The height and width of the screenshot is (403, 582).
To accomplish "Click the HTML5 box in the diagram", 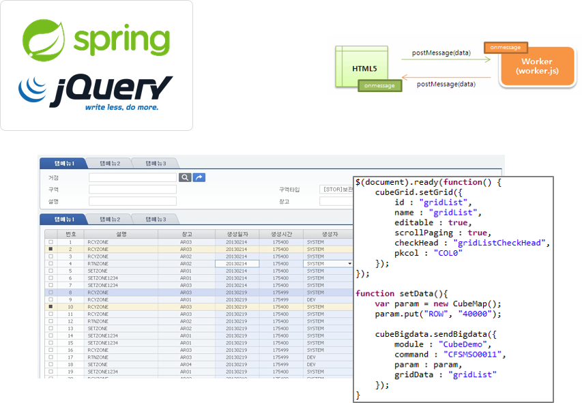I will [x=362, y=68].
